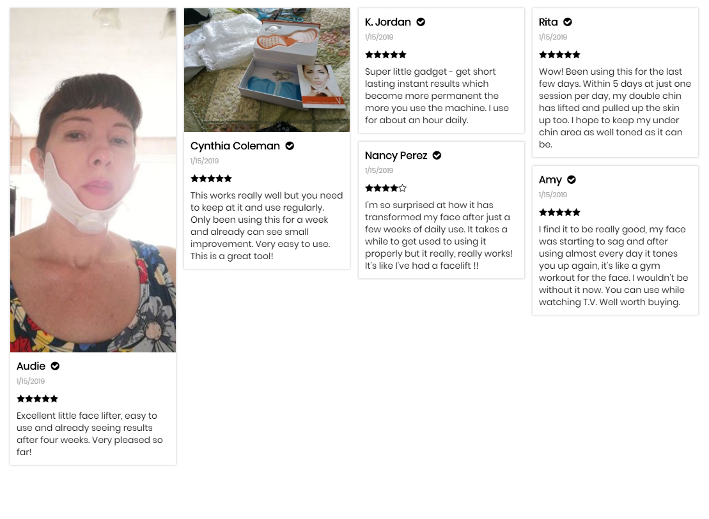Image resolution: width=709 pixels, height=519 pixels.
Task: Click the verified badge next to Audie
Action: click(x=55, y=366)
